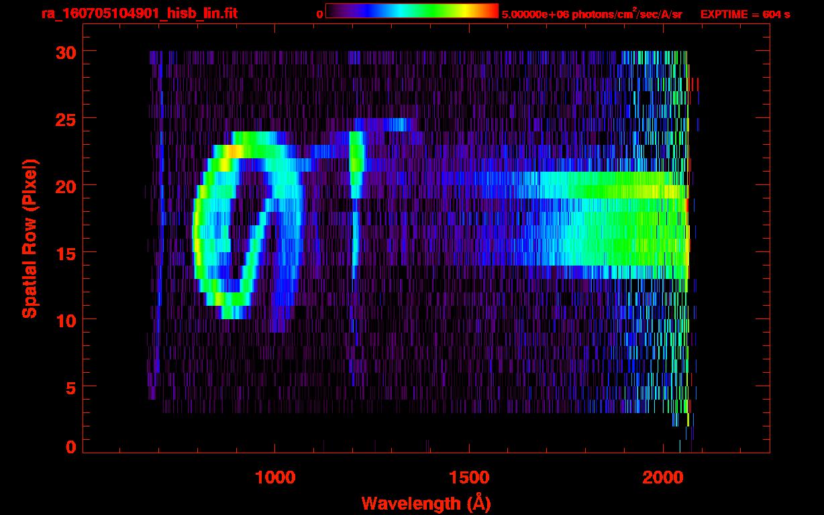Viewport: 824px width, 515px height.
Task: Click the 5.00000e+06 photons units label
Action: (x=592, y=13)
